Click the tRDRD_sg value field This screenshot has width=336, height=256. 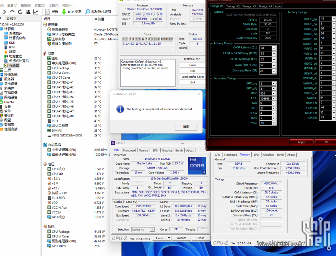pyautogui.click(x=325, y=19)
